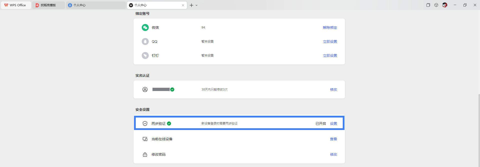This screenshot has height=167, width=480.
Task: Click the QQ account label
Action: [x=154, y=41]
